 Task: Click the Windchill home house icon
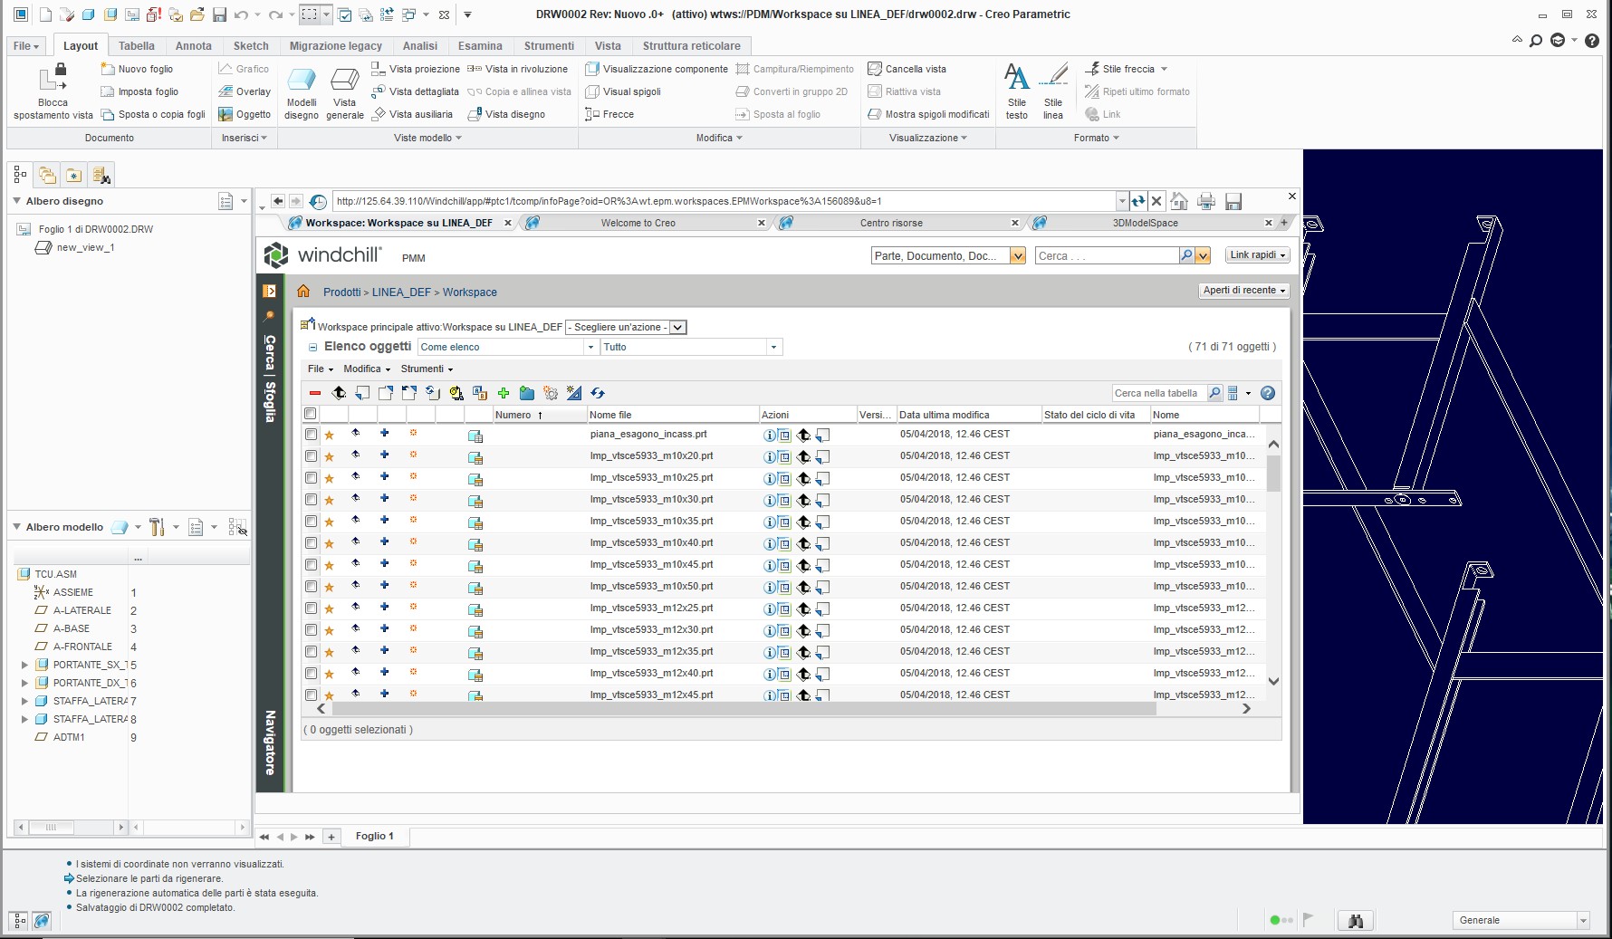click(x=303, y=292)
